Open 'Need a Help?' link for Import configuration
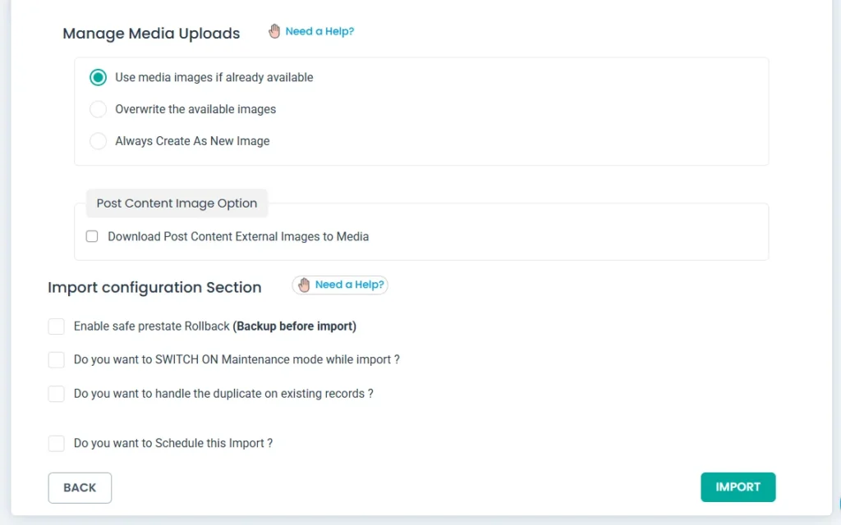The image size is (841, 525). pyautogui.click(x=349, y=285)
